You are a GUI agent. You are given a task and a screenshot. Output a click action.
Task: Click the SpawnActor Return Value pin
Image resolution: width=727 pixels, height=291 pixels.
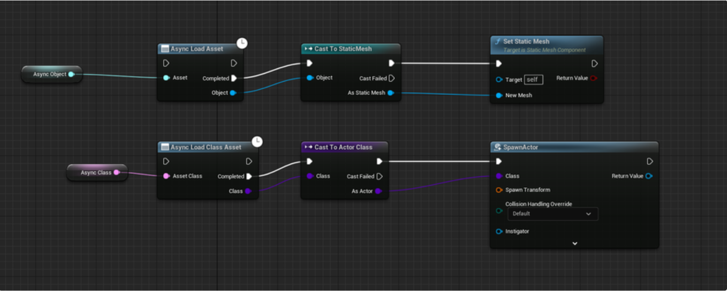[649, 176]
